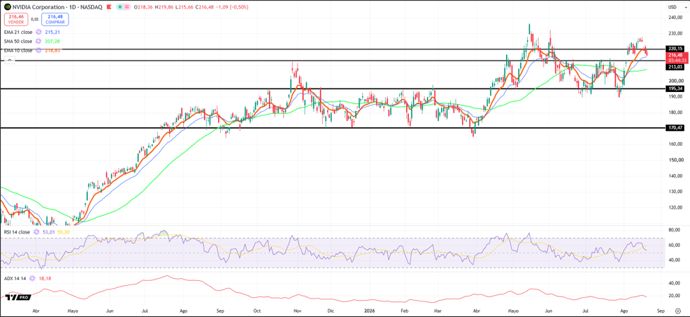Image resolution: width=690 pixels, height=317 pixels.
Task: Click the ADX value 18,18
Action: [45, 279]
